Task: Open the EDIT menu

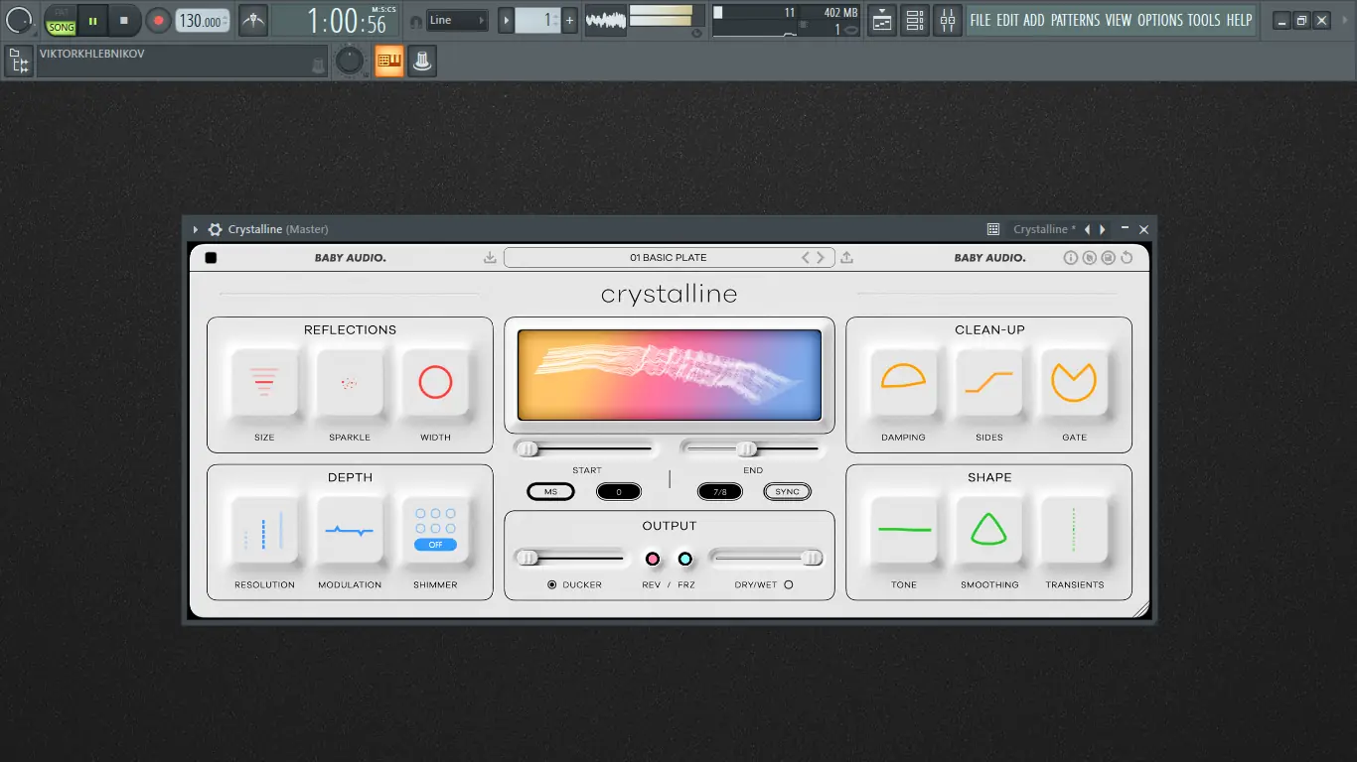Action: click(1007, 20)
